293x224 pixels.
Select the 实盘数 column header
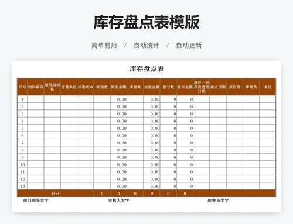pos(135,87)
